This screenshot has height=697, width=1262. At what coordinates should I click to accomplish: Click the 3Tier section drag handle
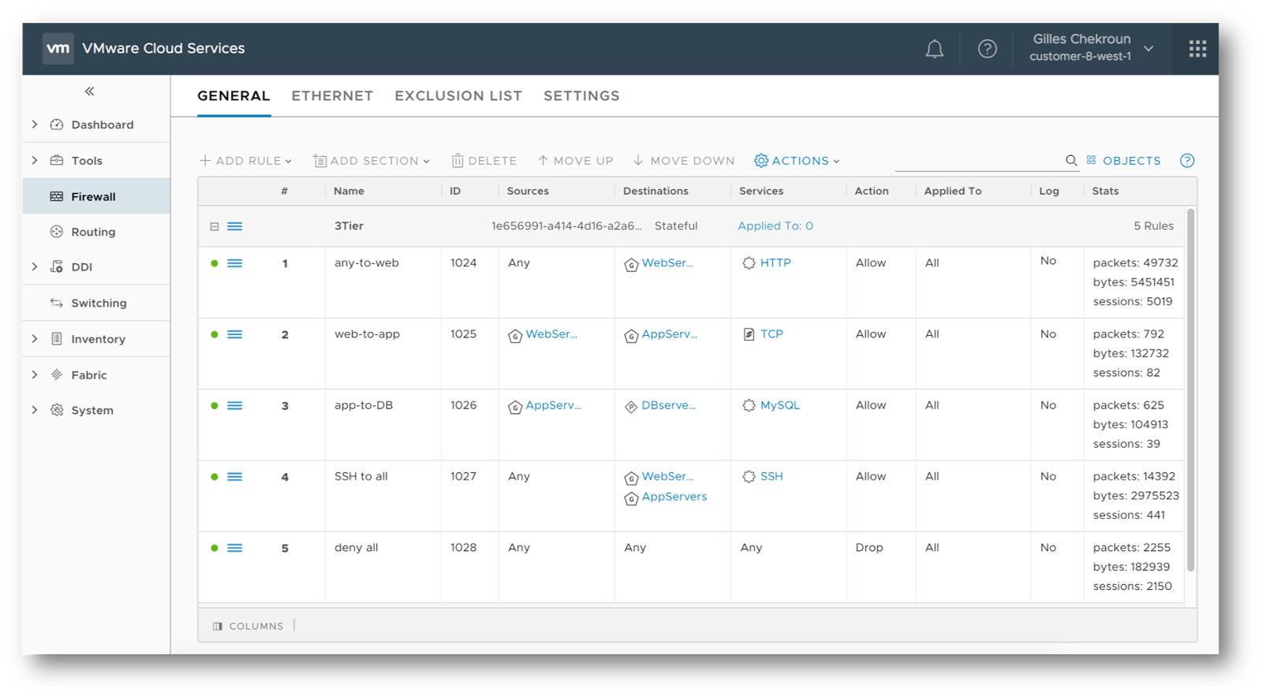pos(235,226)
